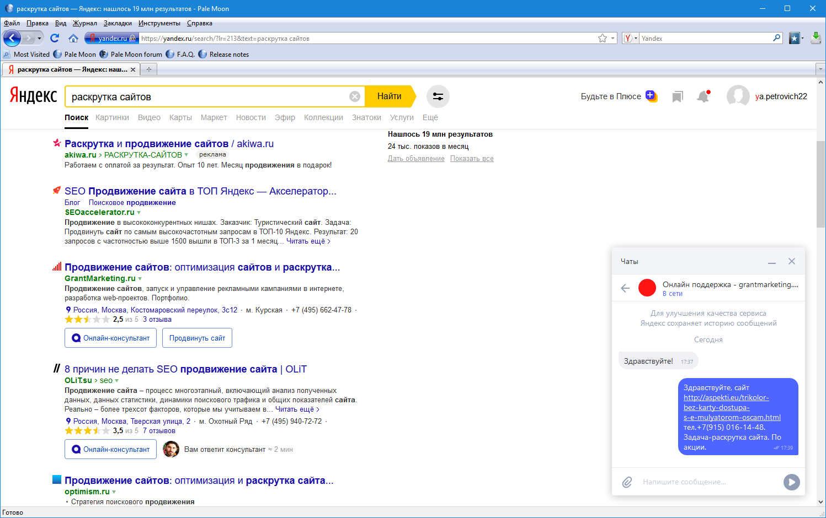This screenshot has height=518, width=826.
Task: Click the map pin icon by Костомаровский переулок
Action: click(68, 310)
